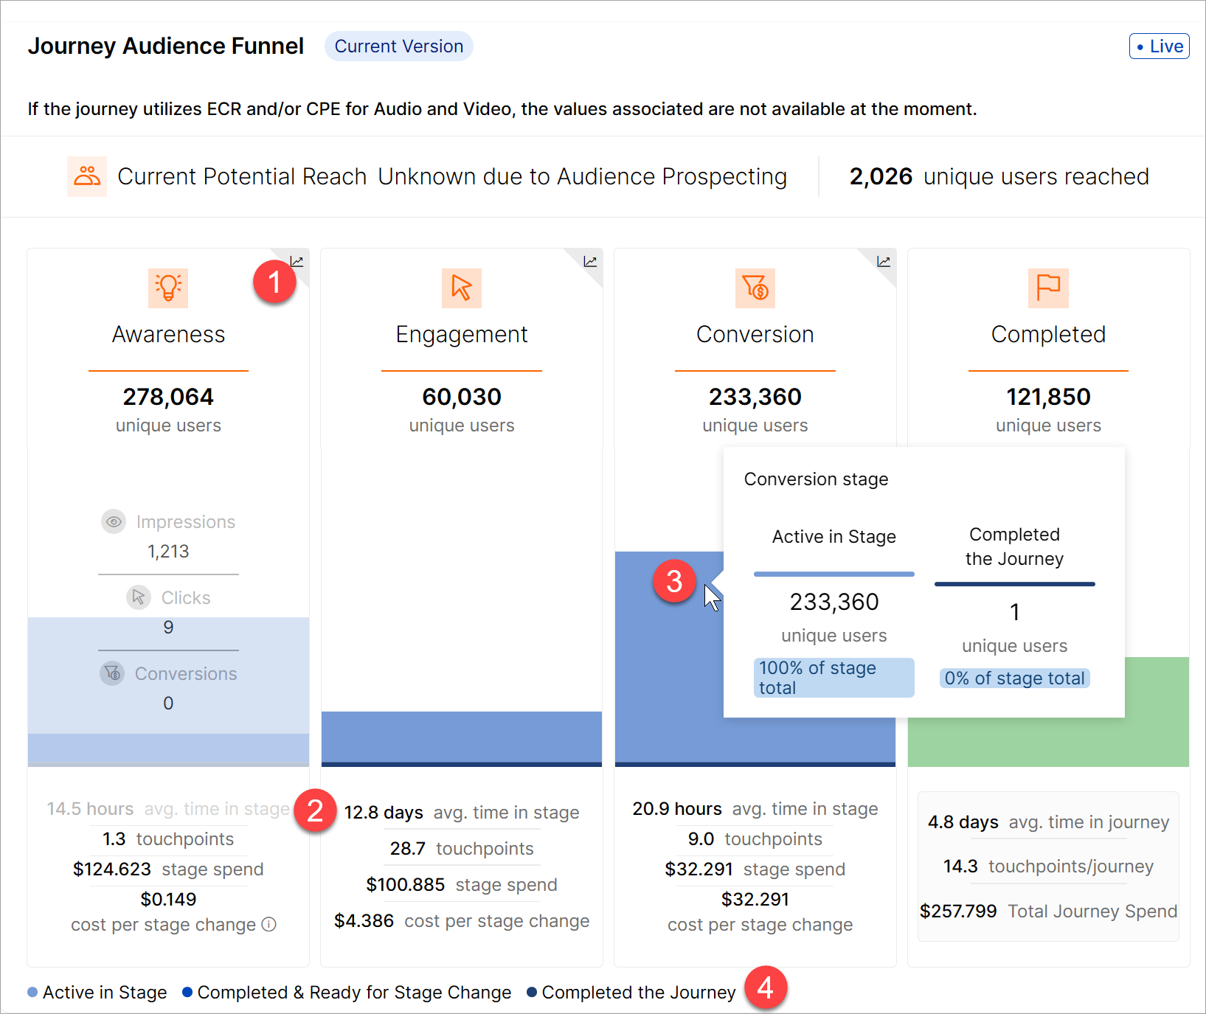This screenshot has width=1206, height=1014.
Task: Open the Awareness stage trend chart icon
Action: pyautogui.click(x=297, y=262)
